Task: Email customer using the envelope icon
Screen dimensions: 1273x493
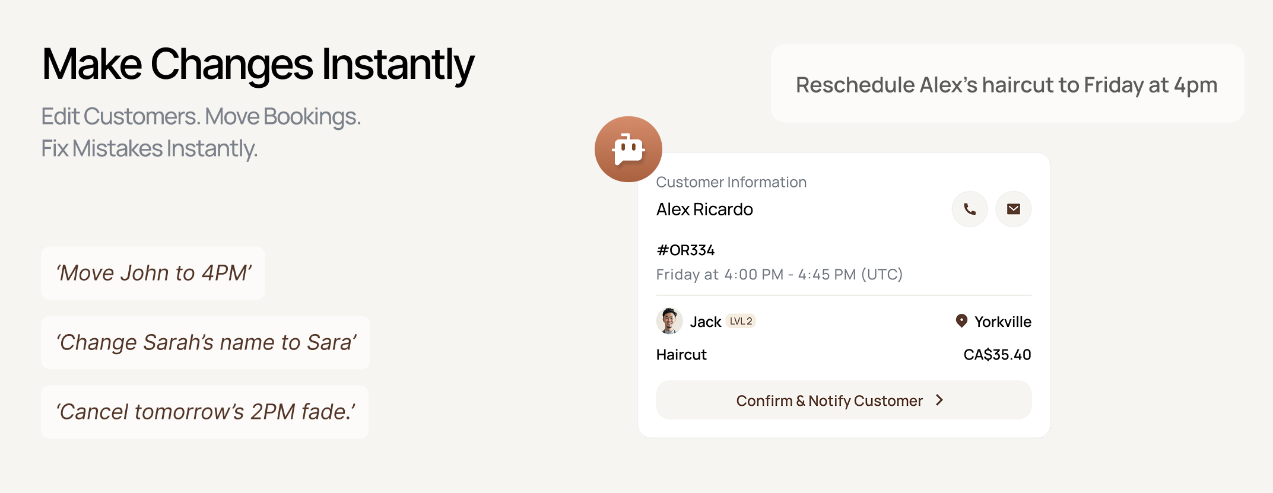Action: point(1013,209)
